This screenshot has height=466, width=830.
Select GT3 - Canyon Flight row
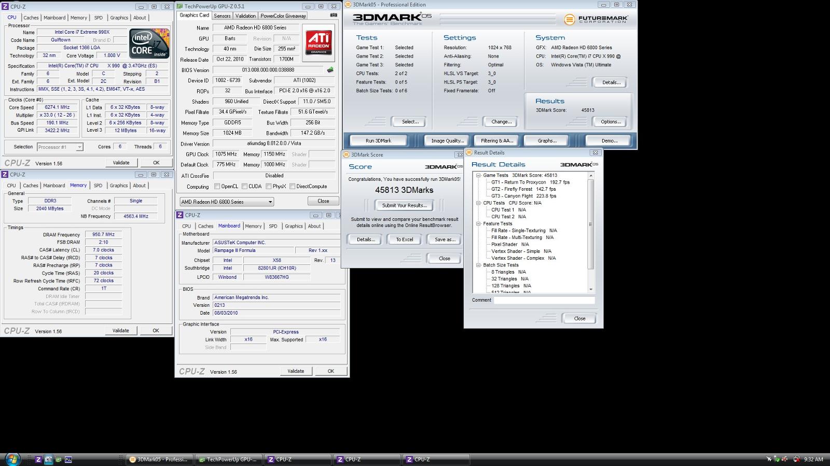click(x=523, y=196)
